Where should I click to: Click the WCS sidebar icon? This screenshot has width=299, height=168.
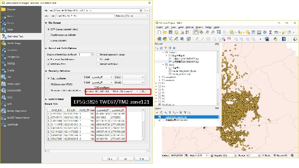pos(3,97)
